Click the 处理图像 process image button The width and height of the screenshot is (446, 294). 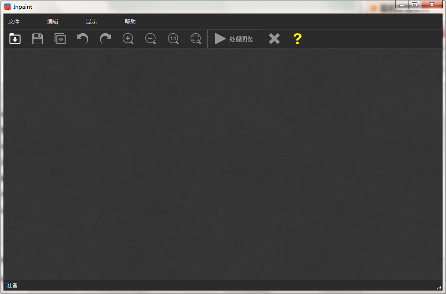point(235,39)
